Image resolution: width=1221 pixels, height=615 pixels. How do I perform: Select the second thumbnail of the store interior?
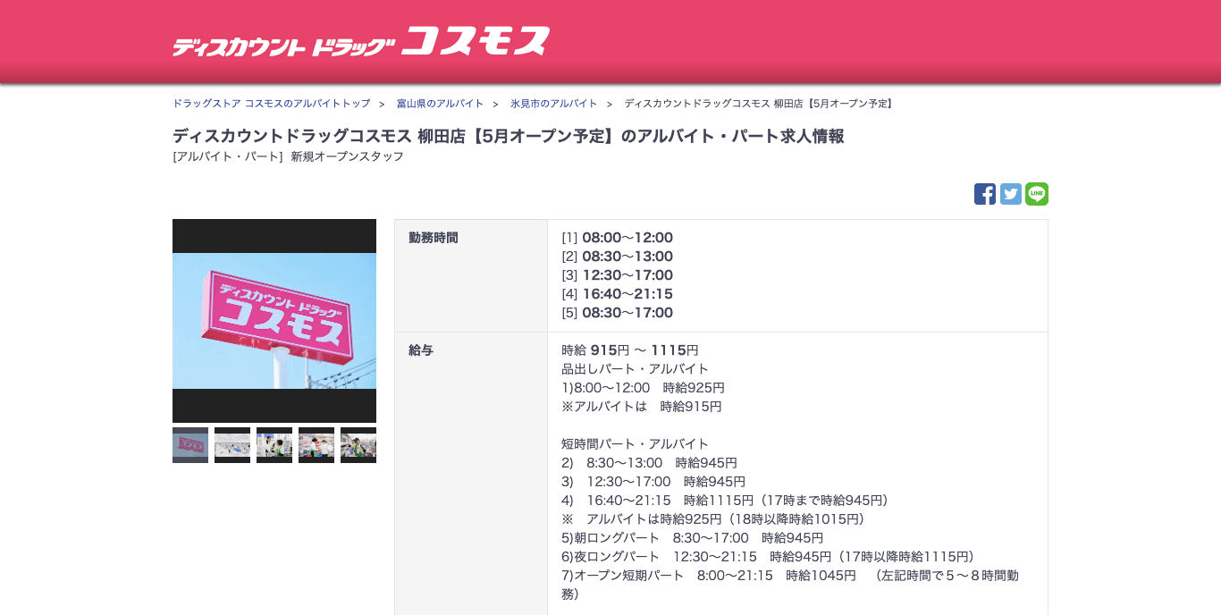tap(232, 445)
